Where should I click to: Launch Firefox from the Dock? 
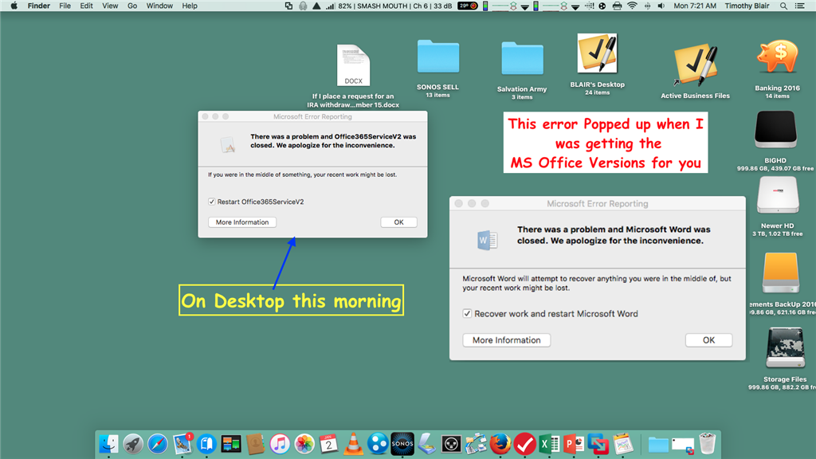tap(500, 444)
